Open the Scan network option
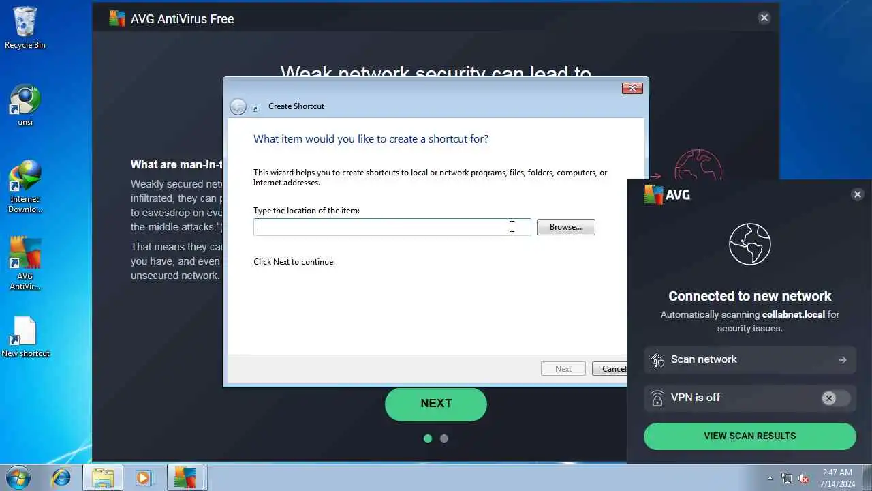This screenshot has width=872, height=491. pyautogui.click(x=749, y=360)
